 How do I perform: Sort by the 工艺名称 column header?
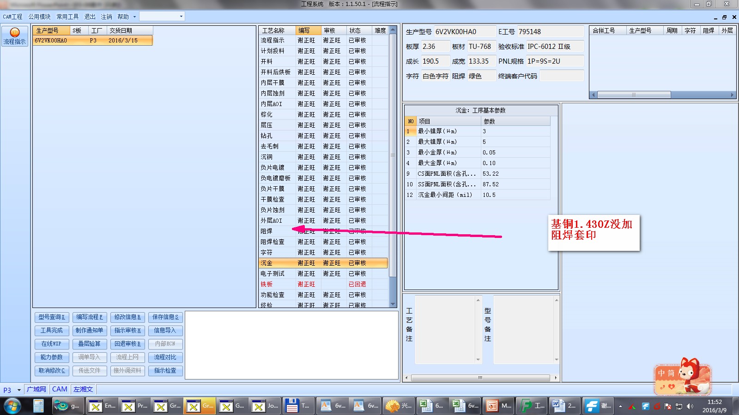(x=277, y=30)
